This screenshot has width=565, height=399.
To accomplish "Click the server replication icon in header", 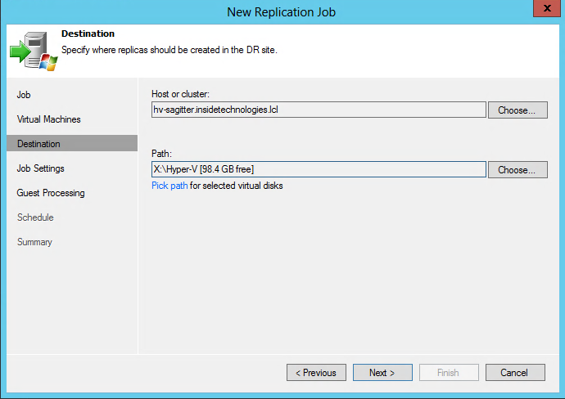I will coord(33,50).
